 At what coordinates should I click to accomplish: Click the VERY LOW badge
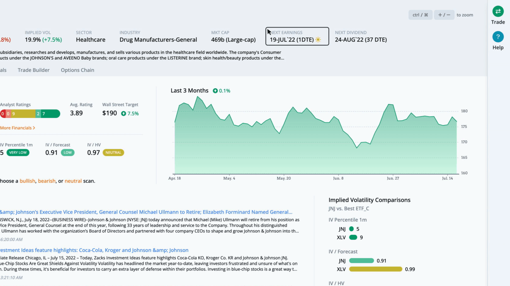pos(18,153)
